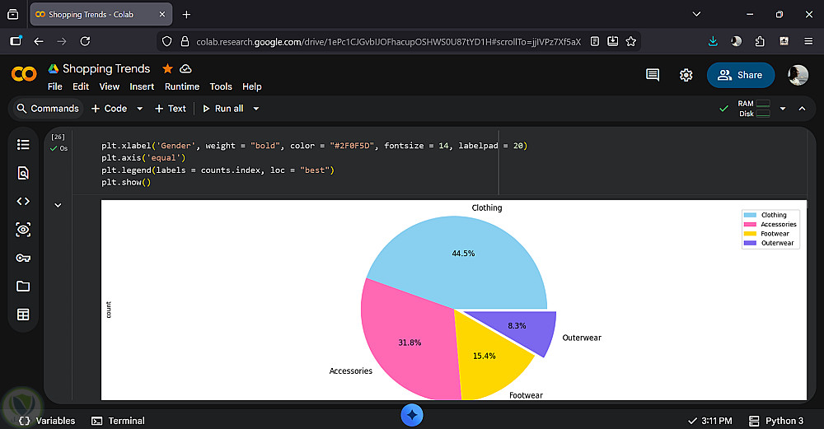Open the Data table sidebar icon
The image size is (824, 429).
tap(23, 314)
